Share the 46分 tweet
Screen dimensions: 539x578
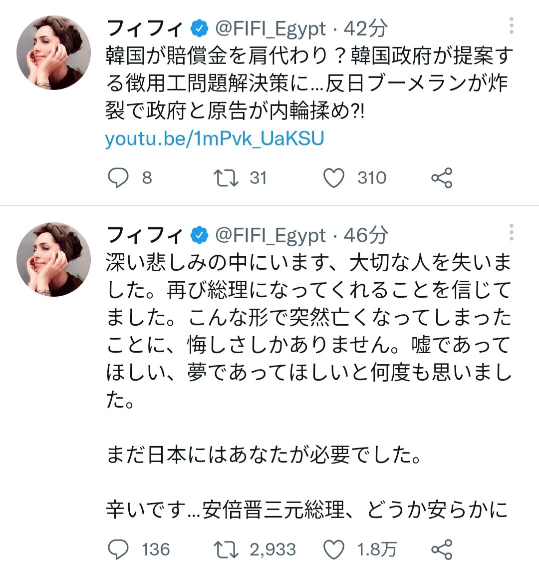442,549
